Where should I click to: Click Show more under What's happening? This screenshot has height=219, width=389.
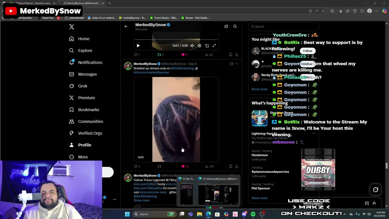pos(260,198)
